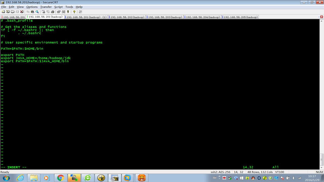
Task: Switch to 192.168.58.202(hadoop) tab
Action: [127, 17]
